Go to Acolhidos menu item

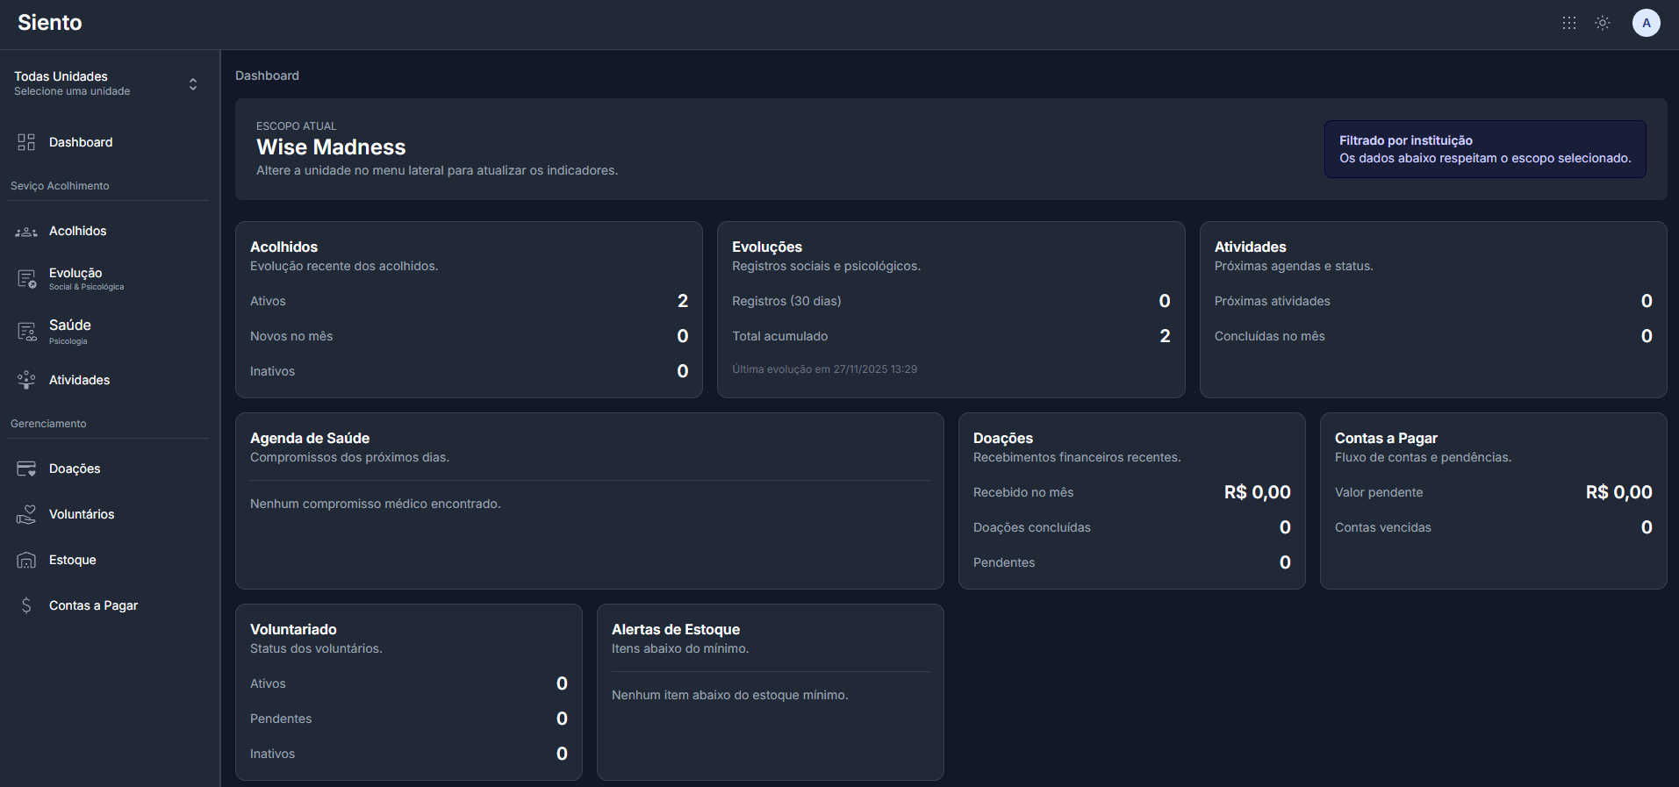(77, 231)
